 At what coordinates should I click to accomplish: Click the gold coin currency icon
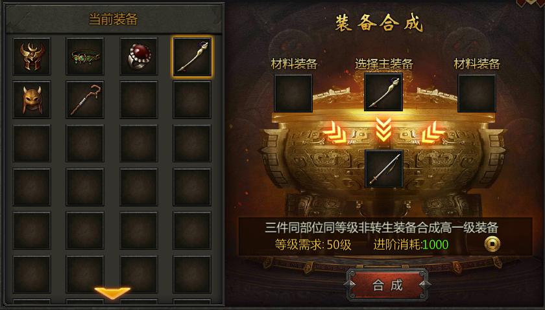(x=492, y=244)
